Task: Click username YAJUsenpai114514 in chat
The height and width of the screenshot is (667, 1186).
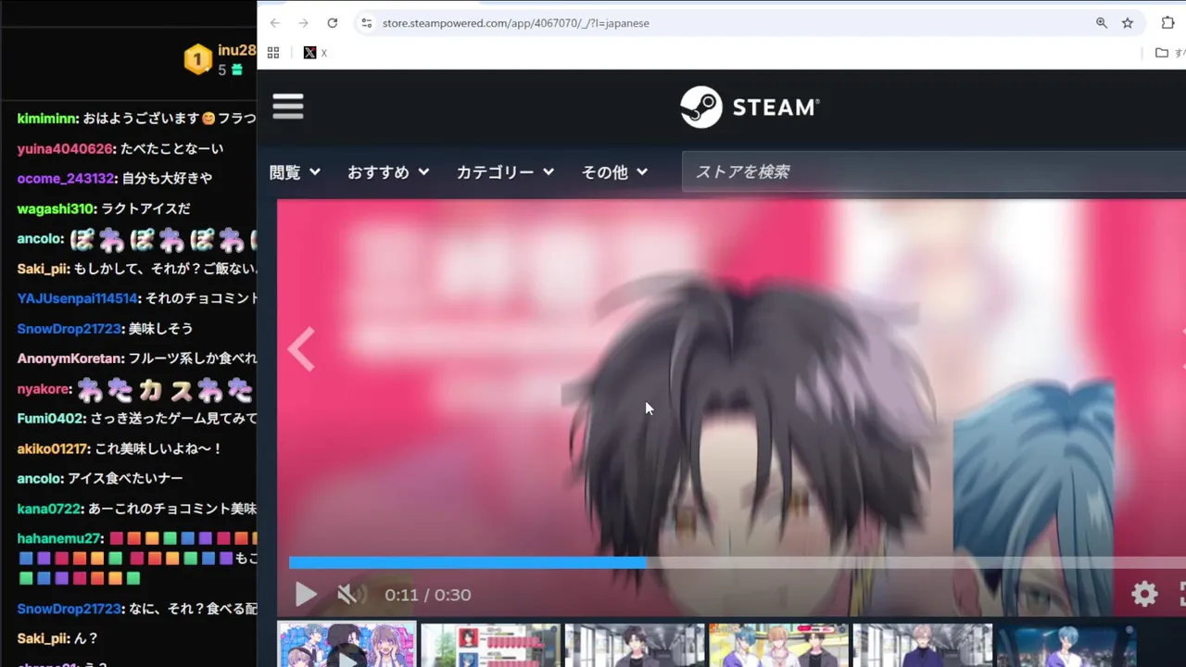Action: [x=79, y=298]
